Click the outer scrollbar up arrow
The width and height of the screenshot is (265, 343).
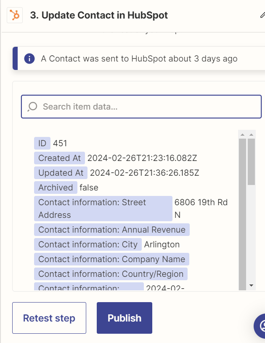(251, 134)
